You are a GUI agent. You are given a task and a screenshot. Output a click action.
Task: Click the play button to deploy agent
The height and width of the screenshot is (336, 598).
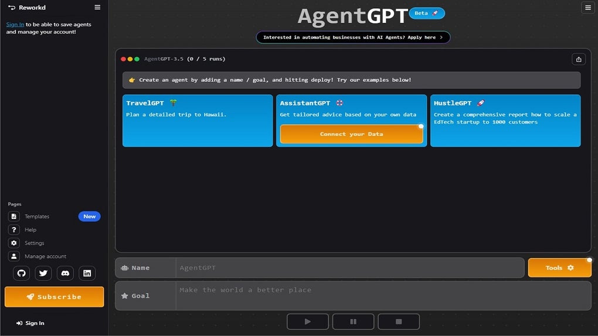(307, 321)
